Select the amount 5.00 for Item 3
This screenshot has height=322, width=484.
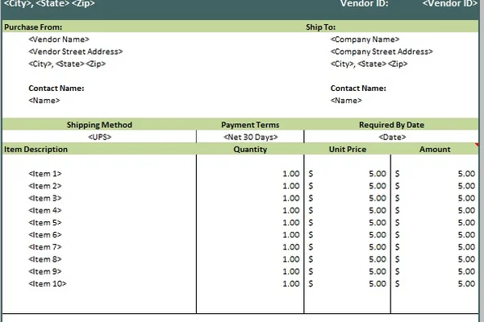coord(466,198)
